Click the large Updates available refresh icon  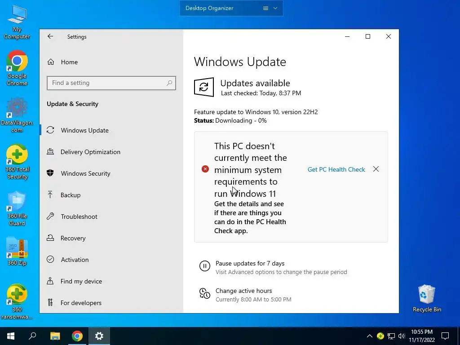[204, 87]
